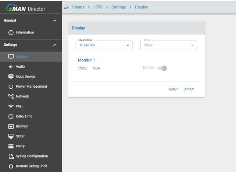This screenshot has width=236, height=172.
Task: Click the Date/Time clock icon
Action: click(x=11, y=116)
